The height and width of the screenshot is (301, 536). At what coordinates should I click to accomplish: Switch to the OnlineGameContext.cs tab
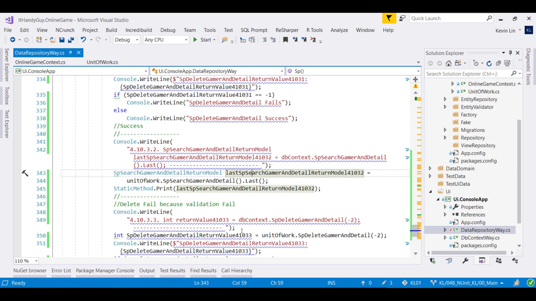point(40,62)
